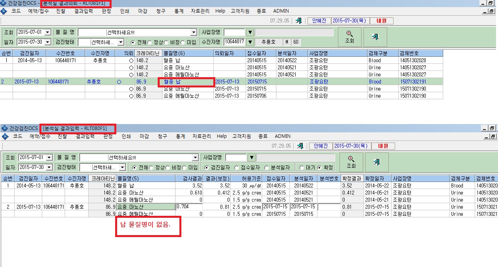Open the 물질명 dropdown in top window

pos(194,32)
